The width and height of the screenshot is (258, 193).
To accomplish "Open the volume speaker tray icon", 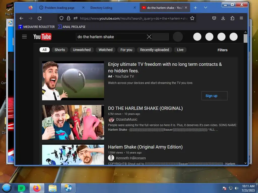I will click(236, 188).
